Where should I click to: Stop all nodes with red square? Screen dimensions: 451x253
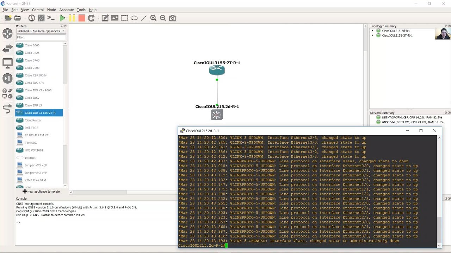[81, 18]
